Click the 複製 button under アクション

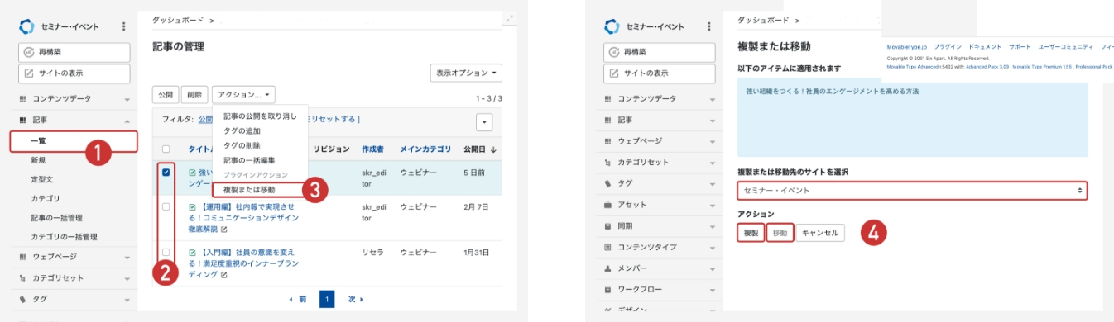pos(750,233)
